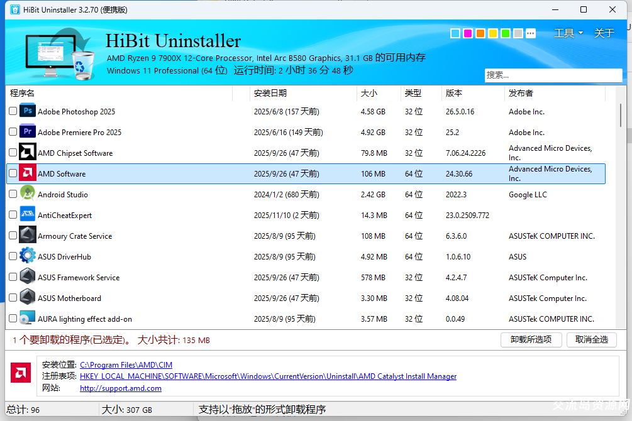Sort by 程序名 column header
Screen dimensions: 632x421
tap(119, 93)
